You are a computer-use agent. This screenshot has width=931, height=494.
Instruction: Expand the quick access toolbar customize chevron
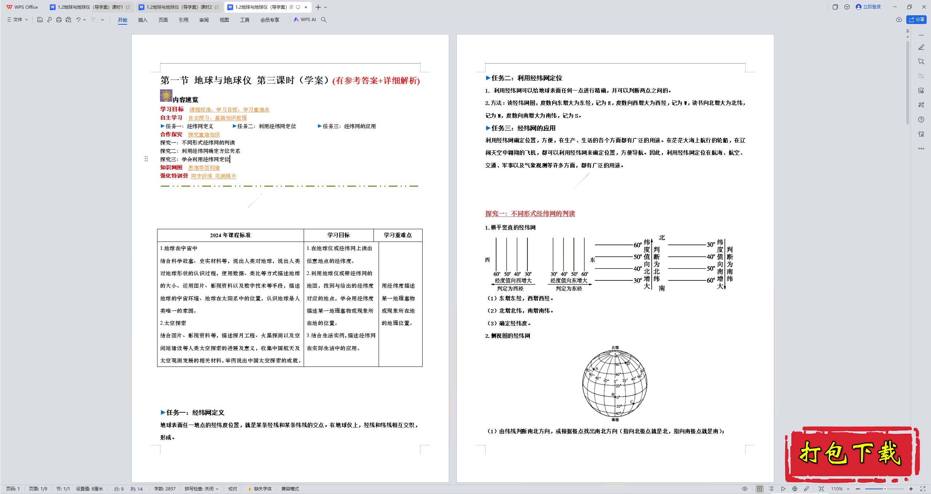click(103, 20)
